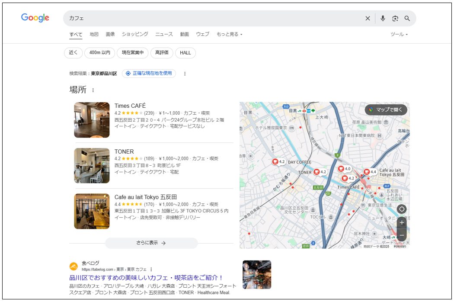Open the TONER listing title

click(124, 151)
